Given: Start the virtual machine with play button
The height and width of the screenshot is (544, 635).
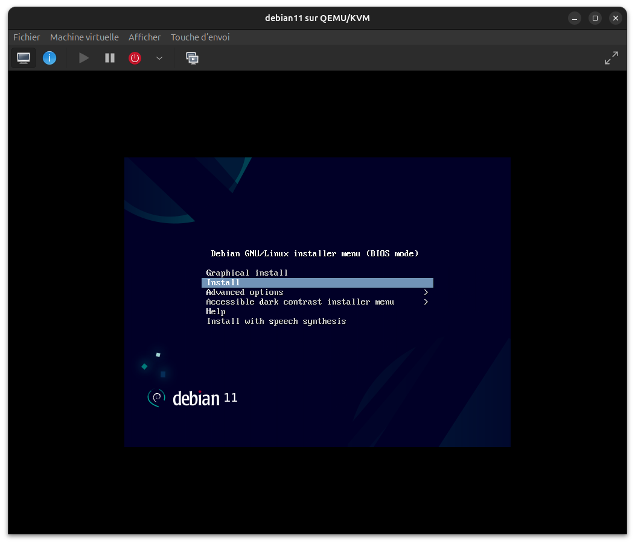Looking at the screenshot, I should (x=84, y=58).
